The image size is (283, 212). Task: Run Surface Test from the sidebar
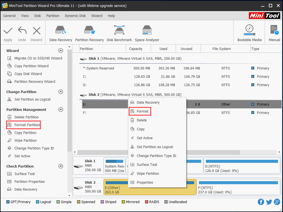coord(21,174)
